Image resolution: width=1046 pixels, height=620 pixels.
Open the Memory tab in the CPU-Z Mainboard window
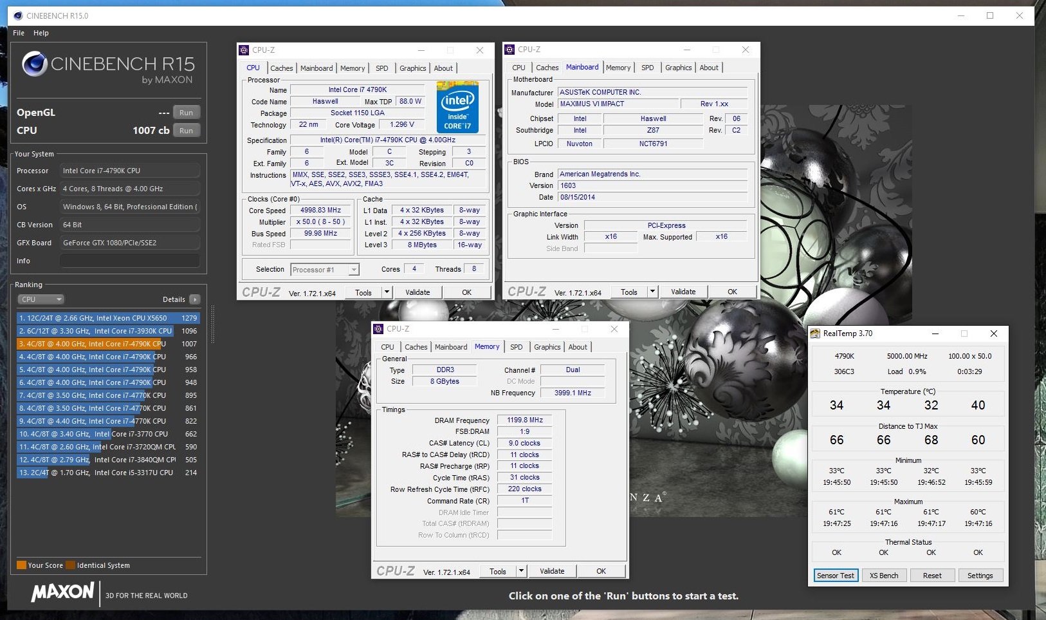(618, 68)
